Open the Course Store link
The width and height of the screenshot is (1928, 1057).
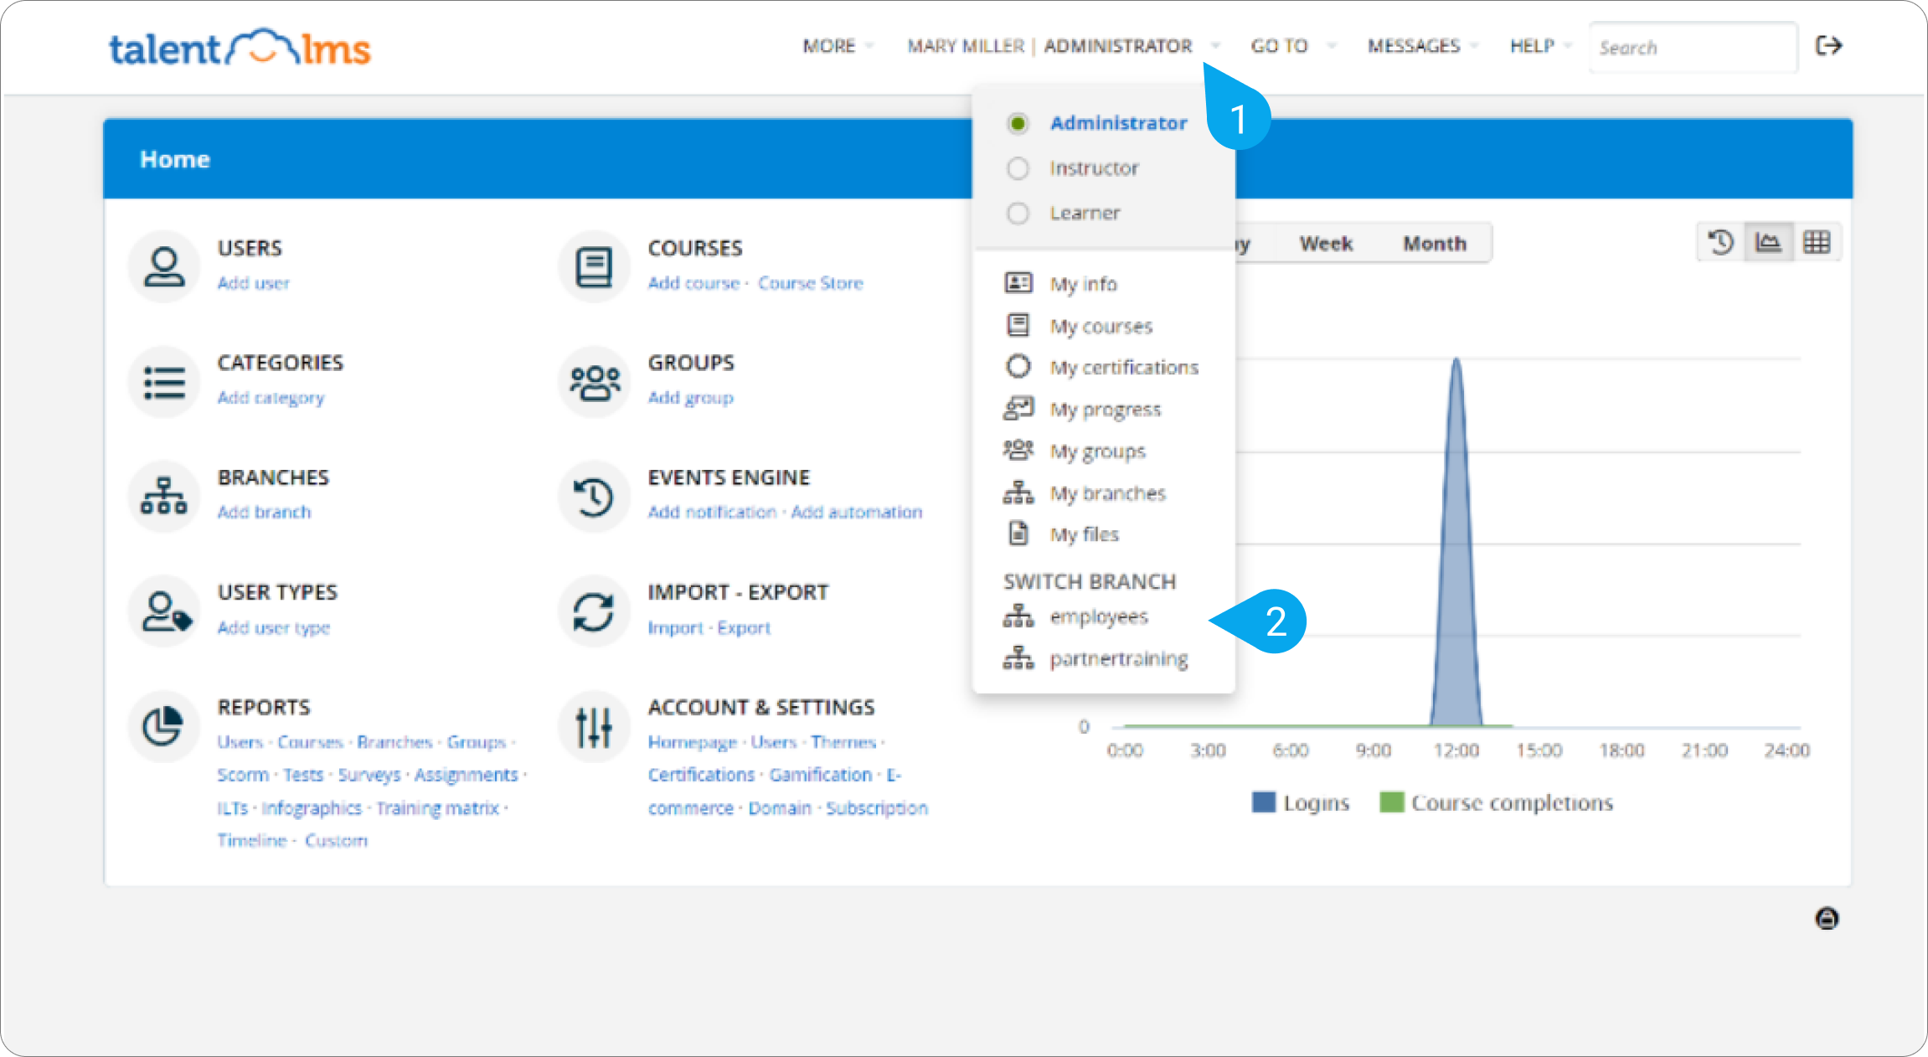[810, 283]
